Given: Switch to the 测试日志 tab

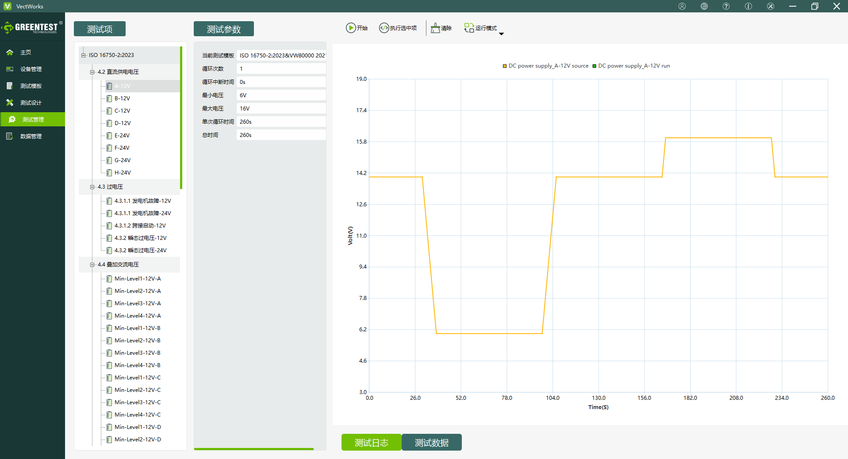Looking at the screenshot, I should tap(371, 442).
